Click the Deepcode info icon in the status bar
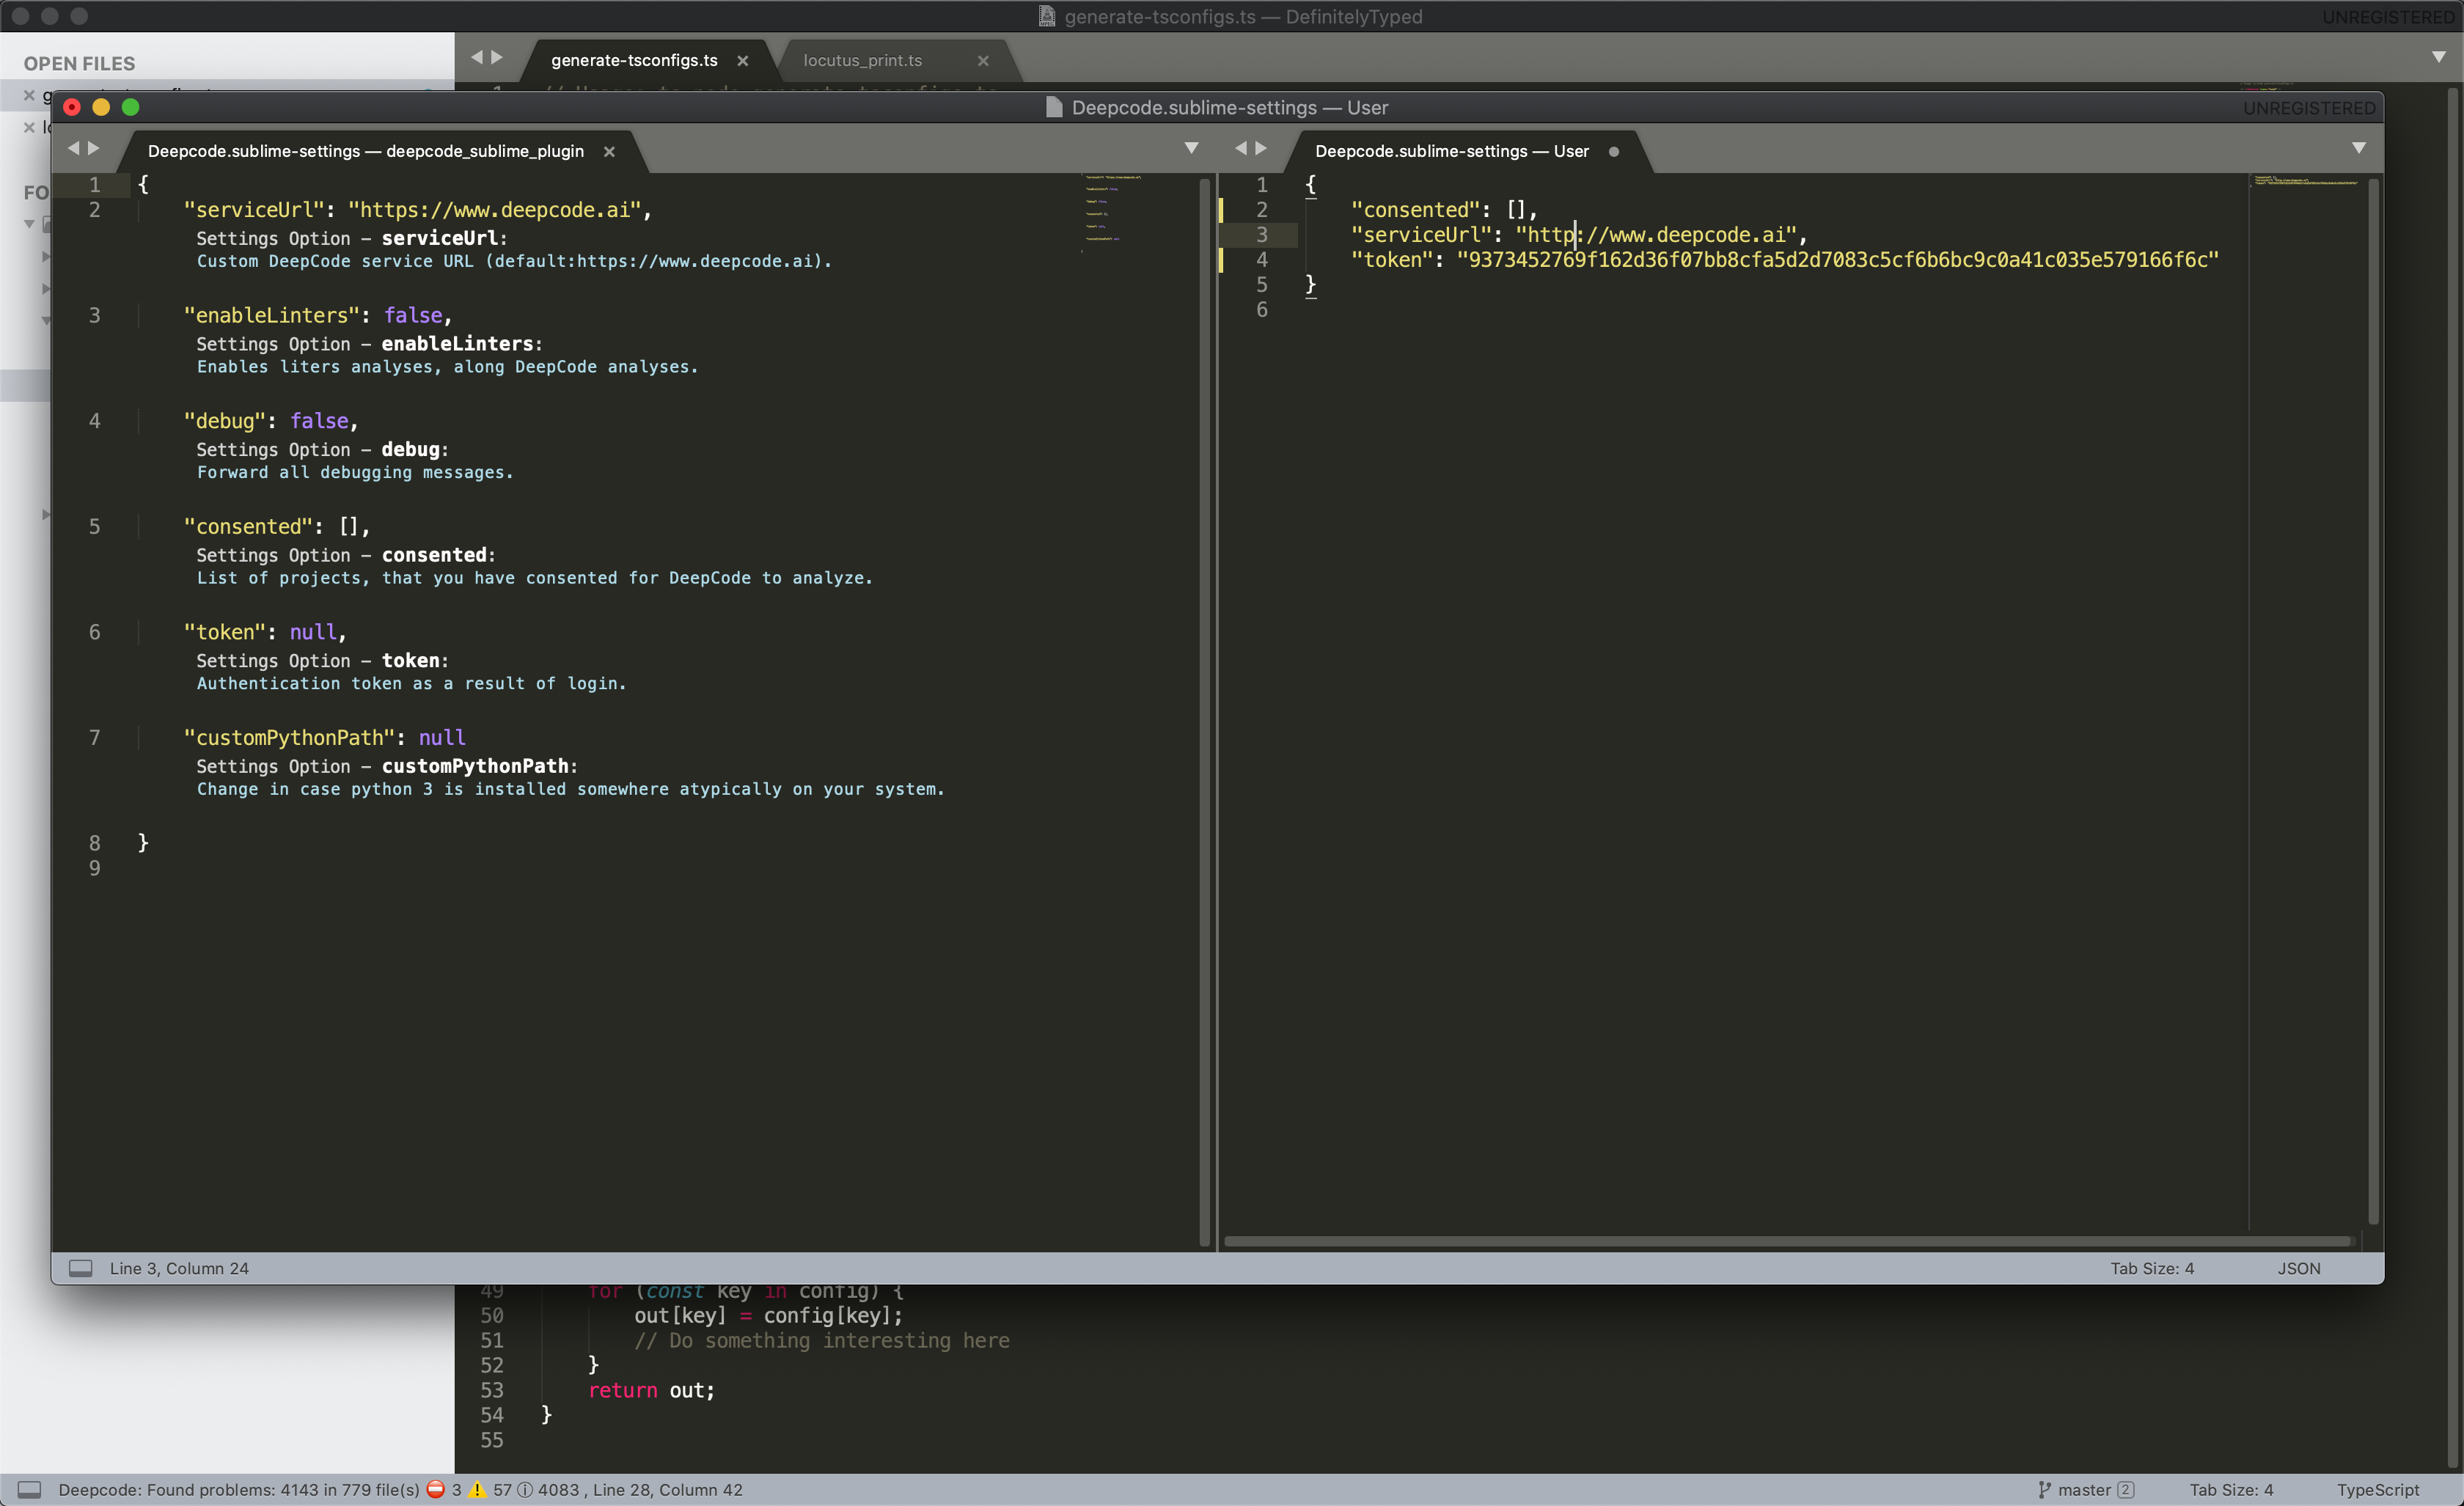This screenshot has width=2464, height=1506. 524,1490
